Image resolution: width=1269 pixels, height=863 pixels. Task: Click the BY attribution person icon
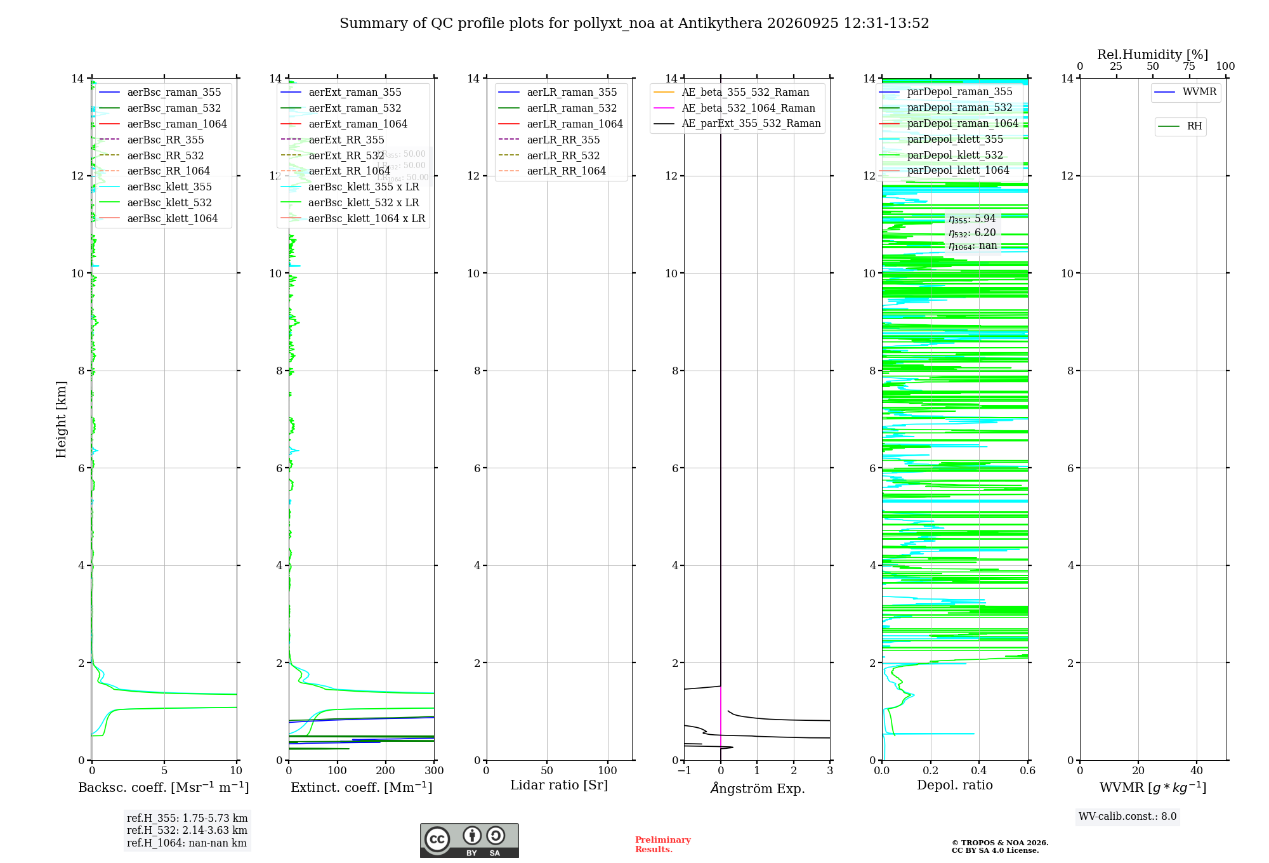(472, 835)
